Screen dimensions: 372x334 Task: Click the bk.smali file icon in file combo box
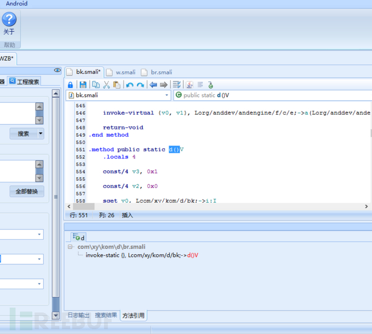pyautogui.click(x=71, y=95)
